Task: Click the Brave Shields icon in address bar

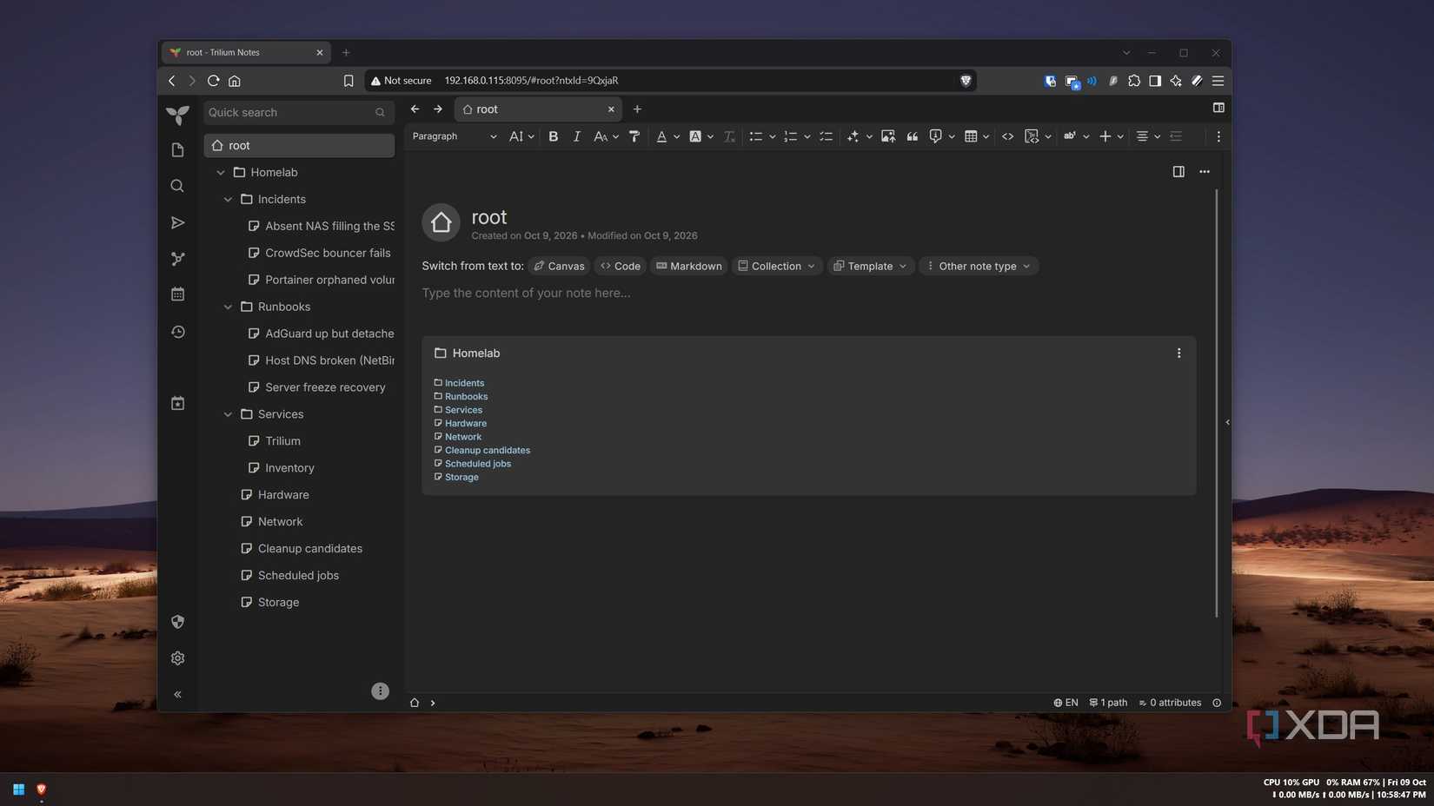Action: [x=966, y=81]
